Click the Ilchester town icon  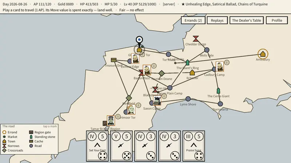[x=192, y=73]
